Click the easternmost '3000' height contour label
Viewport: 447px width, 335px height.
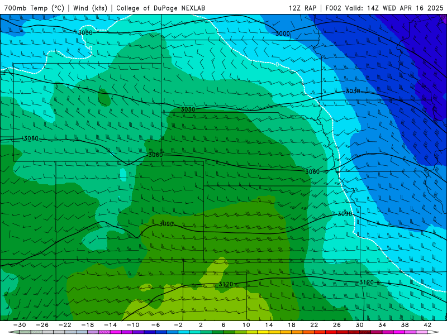[x=283, y=33]
